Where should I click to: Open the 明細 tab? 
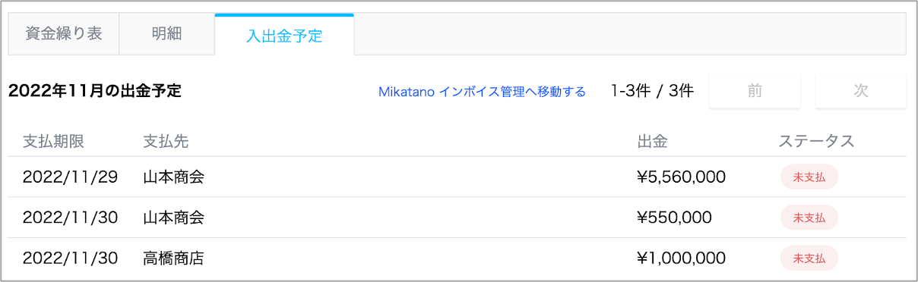[166, 34]
